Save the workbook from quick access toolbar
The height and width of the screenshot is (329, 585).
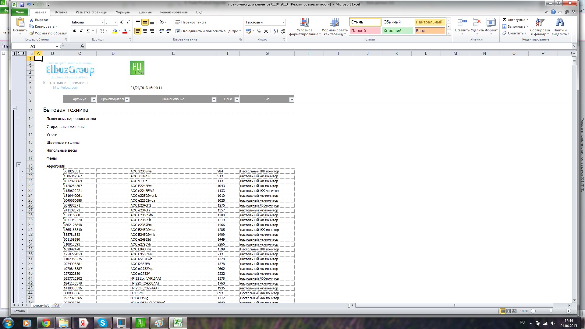pyautogui.click(x=22, y=5)
